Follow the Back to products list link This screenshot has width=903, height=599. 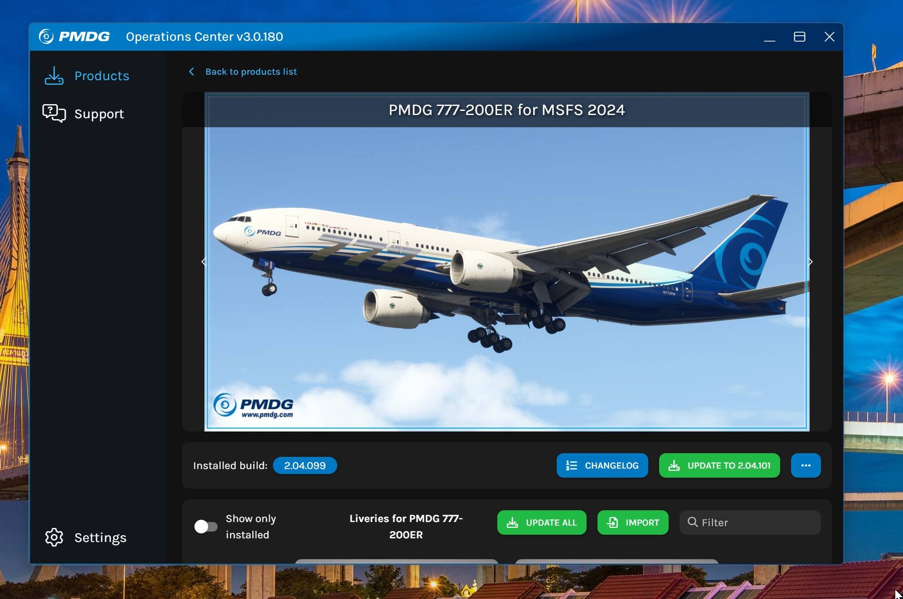[251, 72]
